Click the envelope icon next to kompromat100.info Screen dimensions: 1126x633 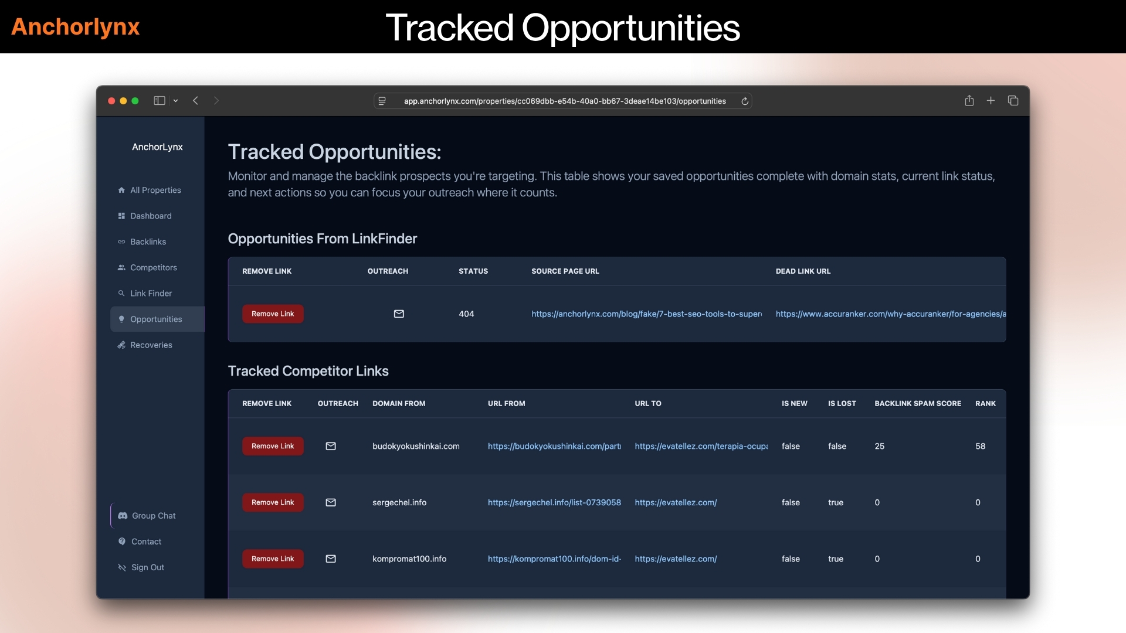coord(331,559)
